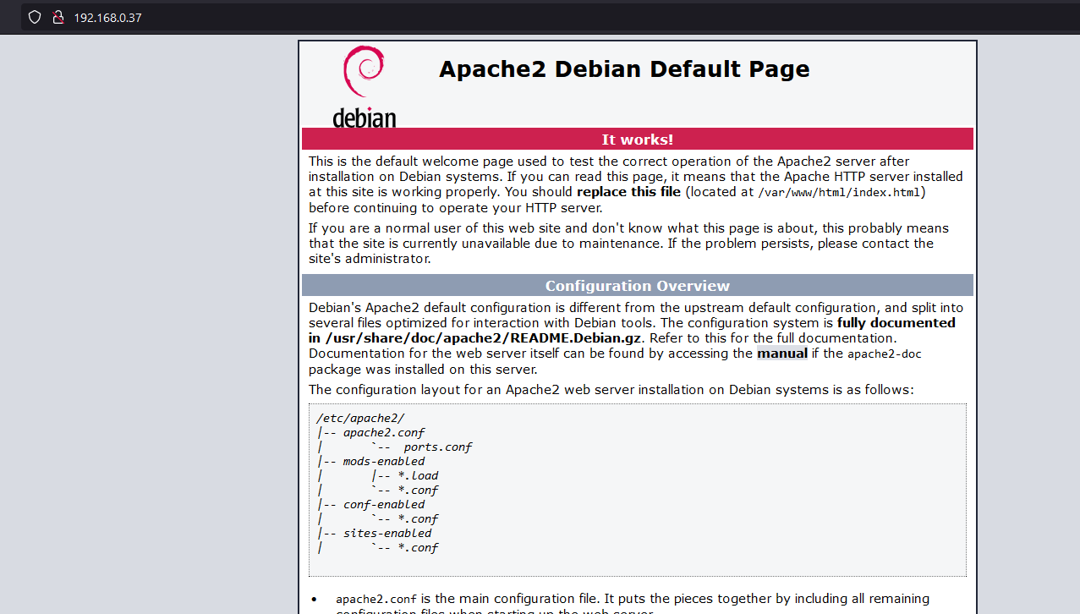Click the /etc/apache2/ line in tree
This screenshot has height=614, width=1080.
tap(360, 418)
